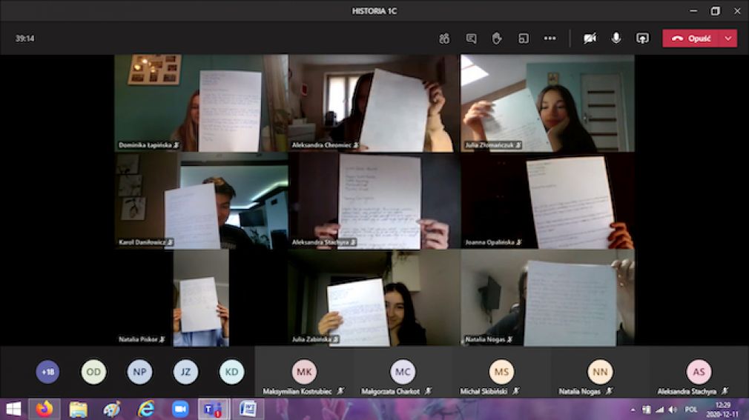749x420 pixels.
Task: Click the NP participant avatar
Action: coord(139,372)
